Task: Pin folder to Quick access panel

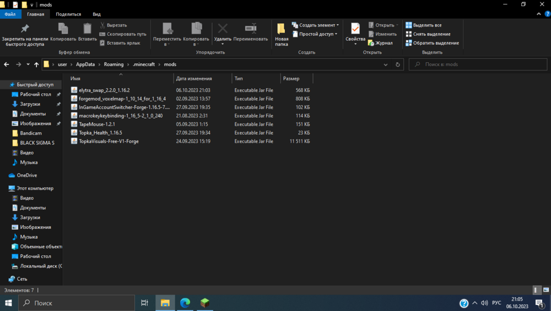Action: (x=25, y=35)
